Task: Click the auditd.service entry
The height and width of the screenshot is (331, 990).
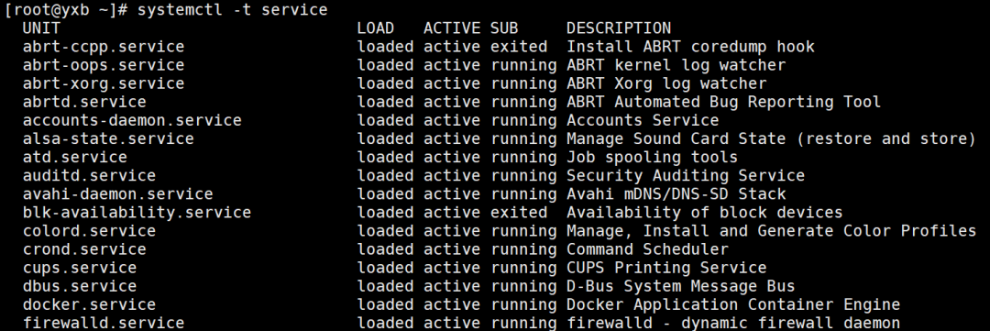Action: 90,176
